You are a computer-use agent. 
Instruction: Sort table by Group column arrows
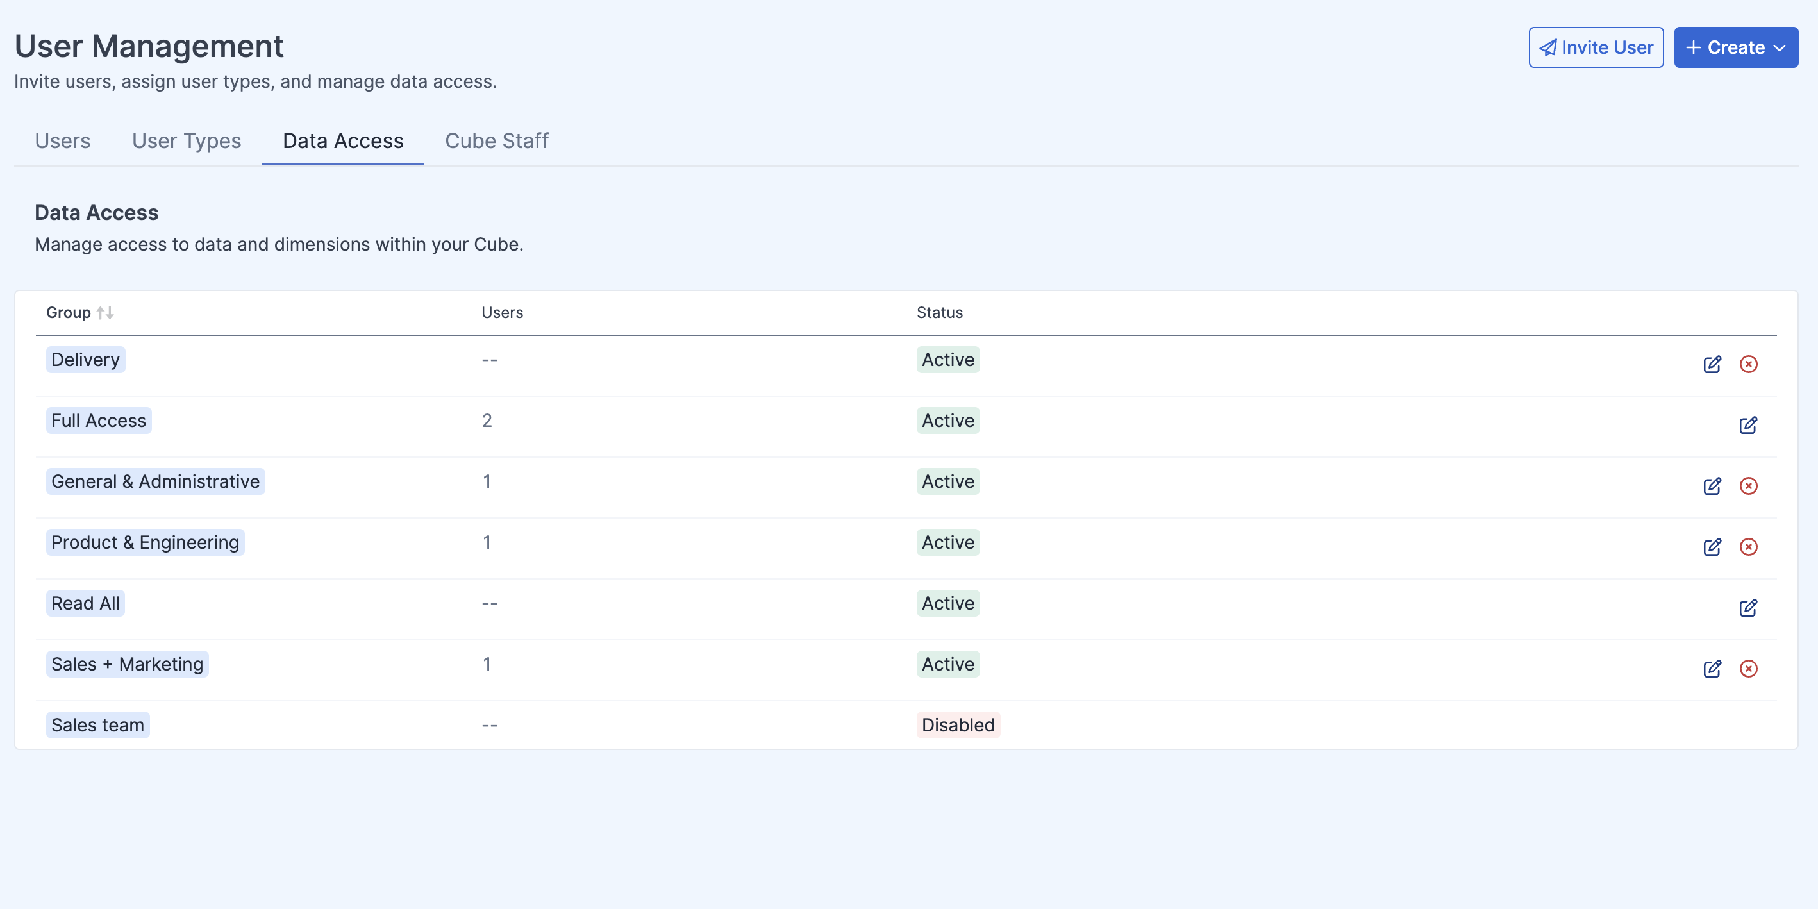(x=105, y=313)
